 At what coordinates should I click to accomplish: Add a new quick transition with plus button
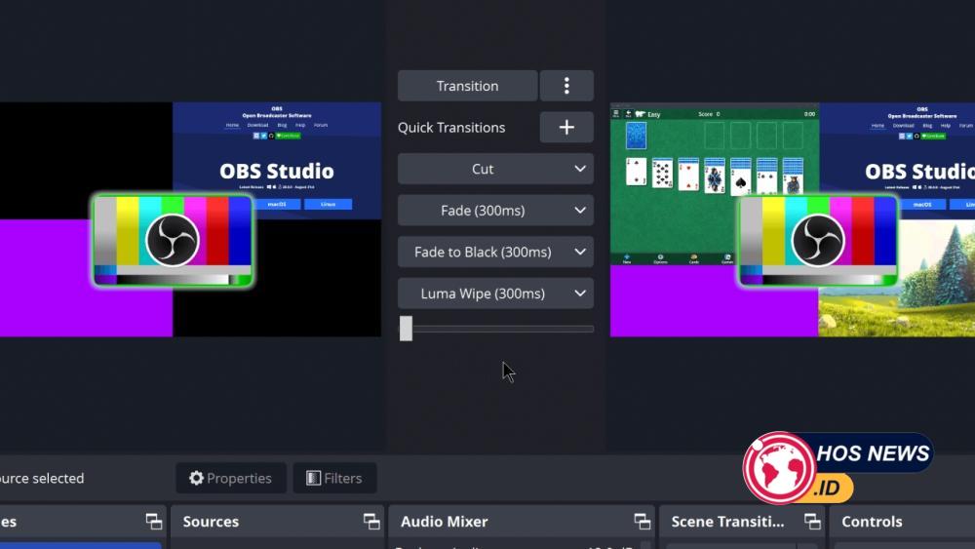pos(566,128)
